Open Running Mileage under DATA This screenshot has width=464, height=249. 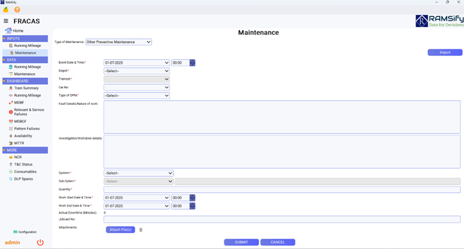pyautogui.click(x=25, y=67)
